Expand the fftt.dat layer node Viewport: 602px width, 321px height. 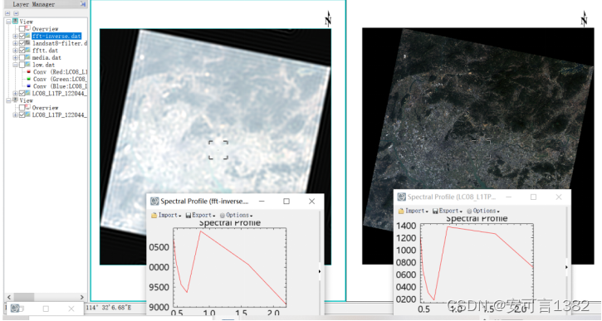[x=15, y=51]
